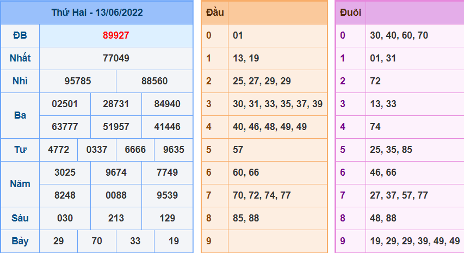This screenshot has height=253, width=464.
Task: Select Đuôi values 27, 37, 57, 77
Action: click(x=399, y=195)
